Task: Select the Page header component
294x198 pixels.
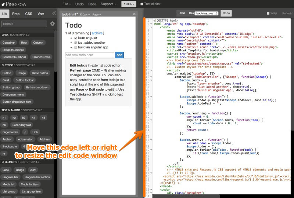Action: 10,132
